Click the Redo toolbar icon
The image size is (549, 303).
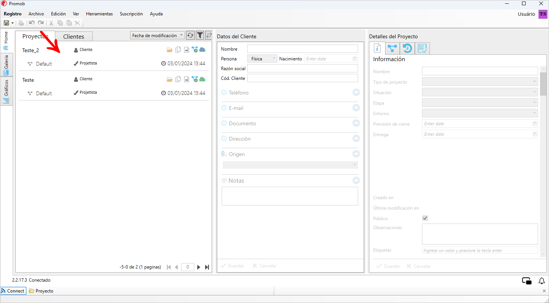[x=41, y=23]
